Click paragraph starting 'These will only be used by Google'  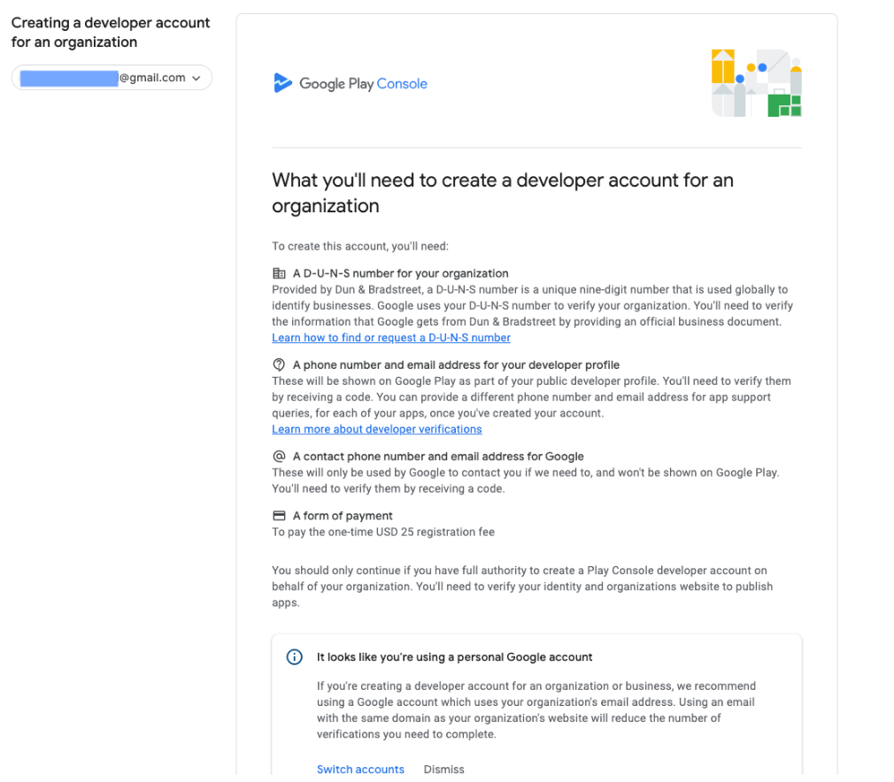(x=526, y=480)
